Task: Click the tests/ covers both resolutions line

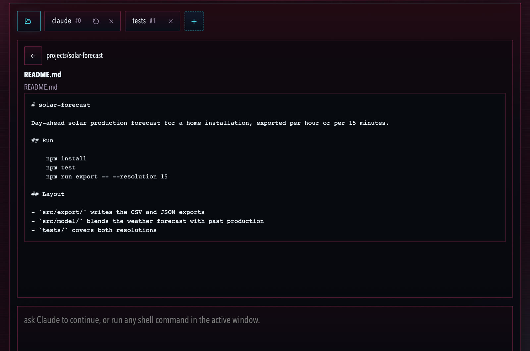Action: point(94,230)
